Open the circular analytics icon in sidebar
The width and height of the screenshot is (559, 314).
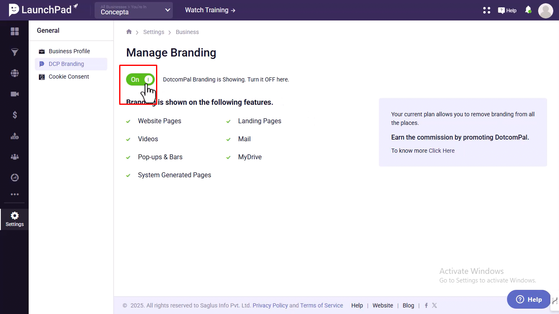click(15, 178)
